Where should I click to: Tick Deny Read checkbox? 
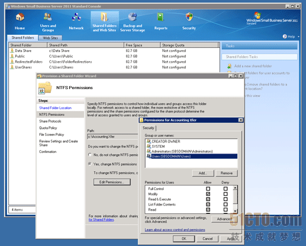coord(225,209)
